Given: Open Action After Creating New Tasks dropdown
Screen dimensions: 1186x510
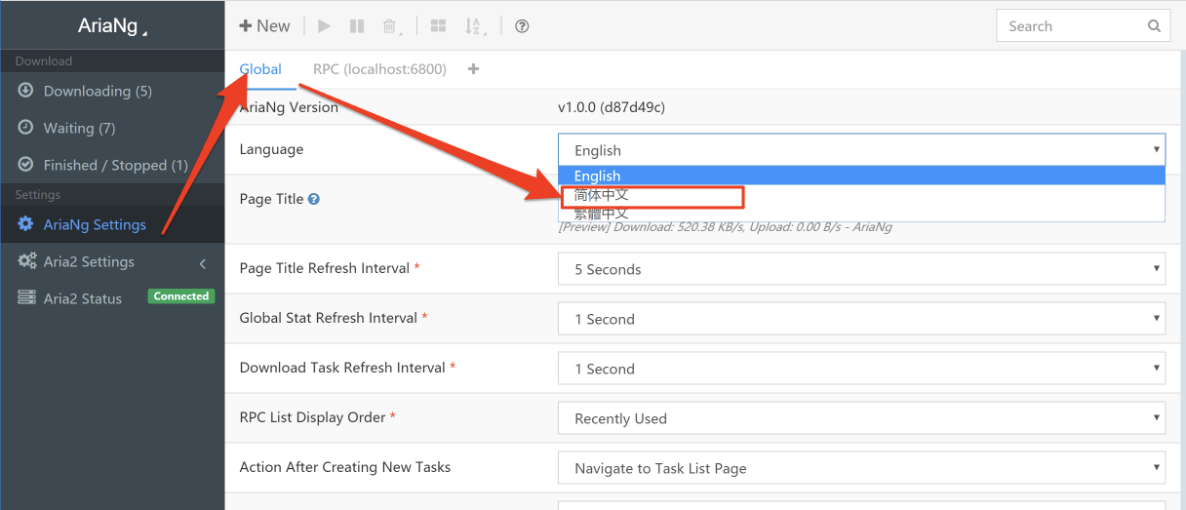Looking at the screenshot, I should [x=862, y=468].
